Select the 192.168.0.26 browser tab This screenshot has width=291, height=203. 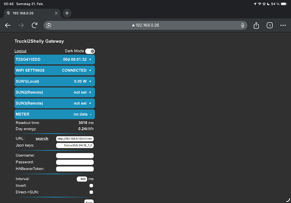point(32,13)
